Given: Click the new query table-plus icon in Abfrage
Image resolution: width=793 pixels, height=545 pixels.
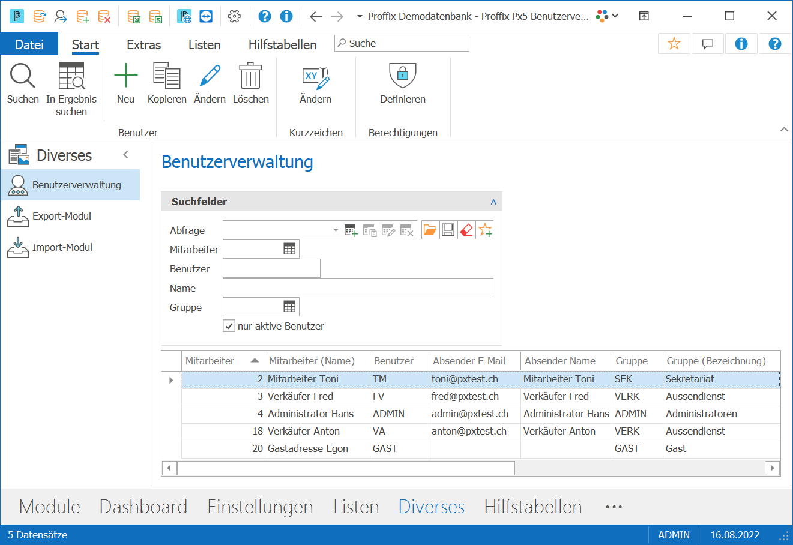Looking at the screenshot, I should tap(351, 230).
